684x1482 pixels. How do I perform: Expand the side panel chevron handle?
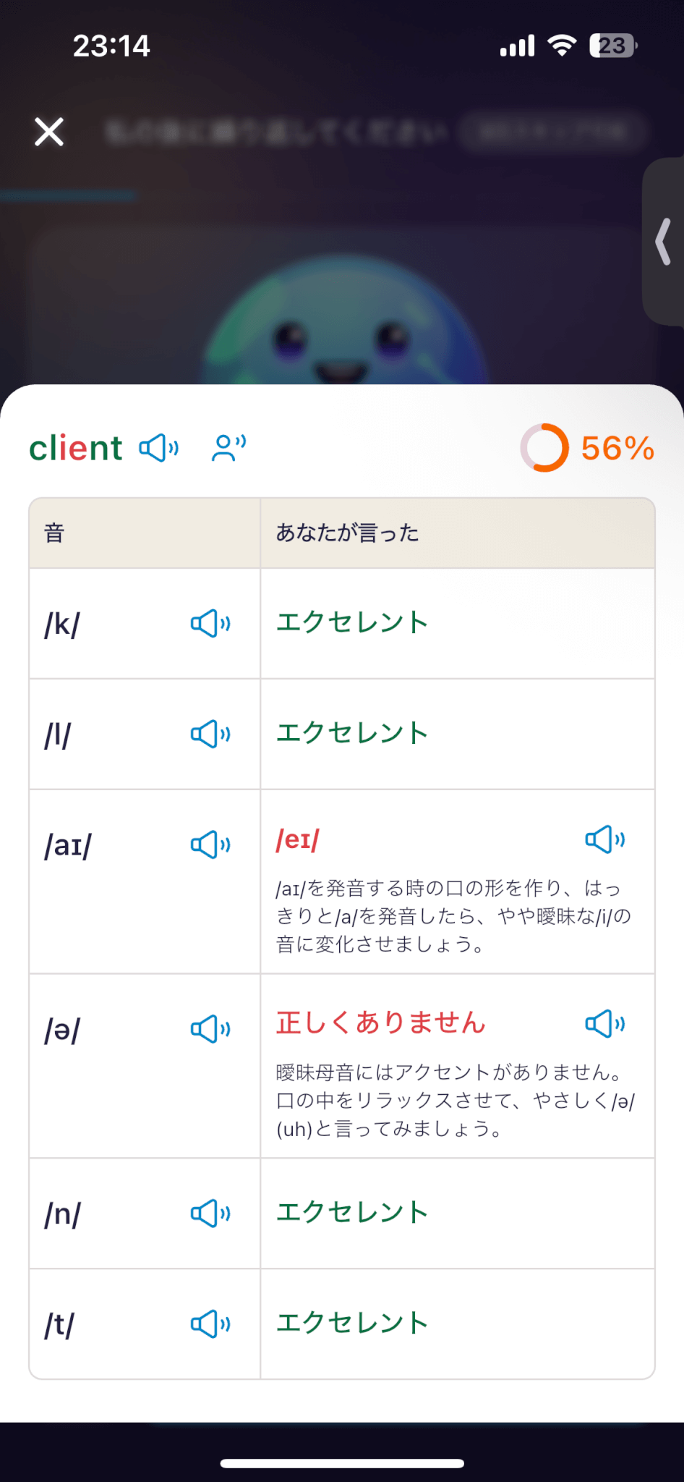point(664,242)
